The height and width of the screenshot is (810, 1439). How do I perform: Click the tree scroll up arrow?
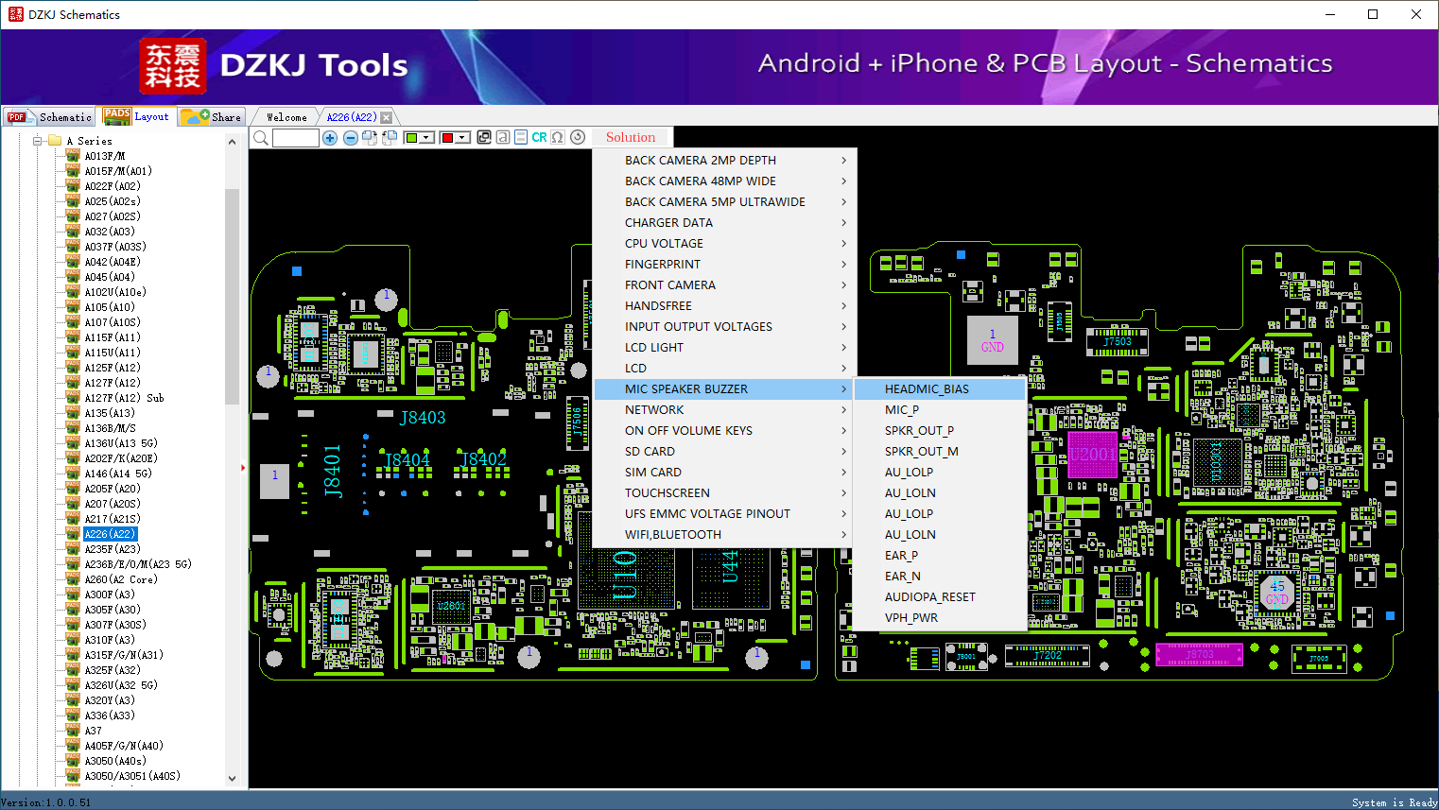coord(233,142)
